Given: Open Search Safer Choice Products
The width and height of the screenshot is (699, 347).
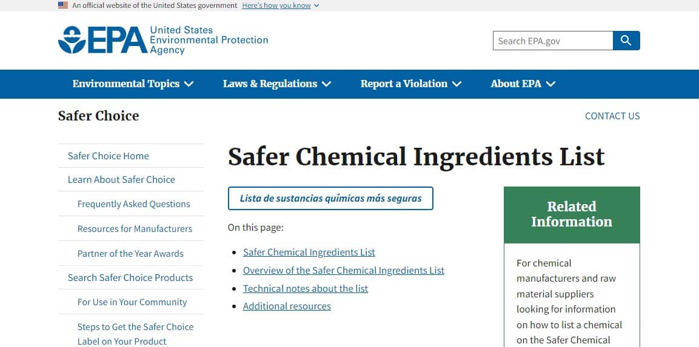Looking at the screenshot, I should [x=130, y=278].
